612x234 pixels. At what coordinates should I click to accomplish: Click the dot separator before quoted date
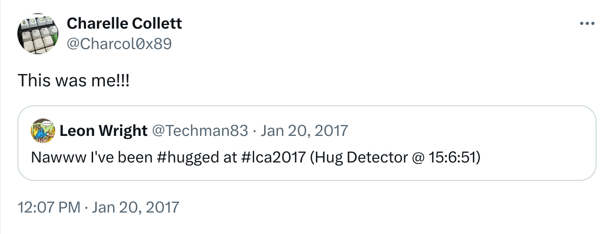click(x=254, y=131)
